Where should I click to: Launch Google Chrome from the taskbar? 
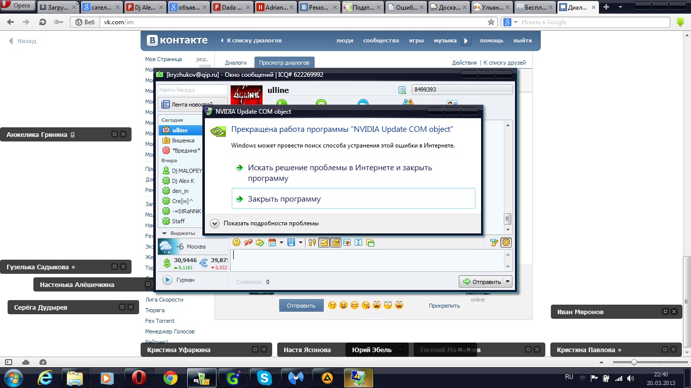[x=170, y=377]
